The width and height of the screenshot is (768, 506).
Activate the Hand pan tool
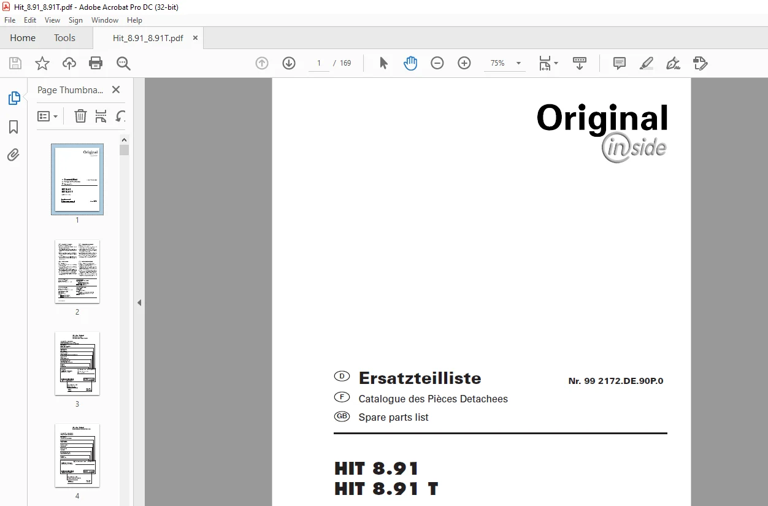pos(410,63)
